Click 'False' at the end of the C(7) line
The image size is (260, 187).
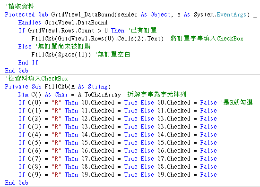pos(208,159)
